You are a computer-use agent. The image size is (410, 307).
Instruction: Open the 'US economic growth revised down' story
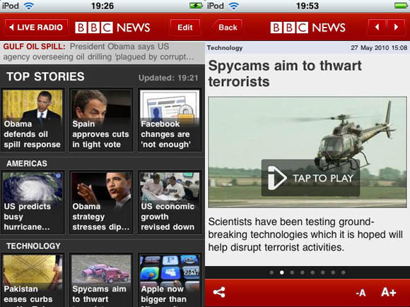click(x=170, y=203)
